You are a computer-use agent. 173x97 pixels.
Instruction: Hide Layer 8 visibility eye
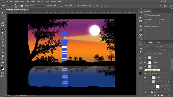coord(145,62)
